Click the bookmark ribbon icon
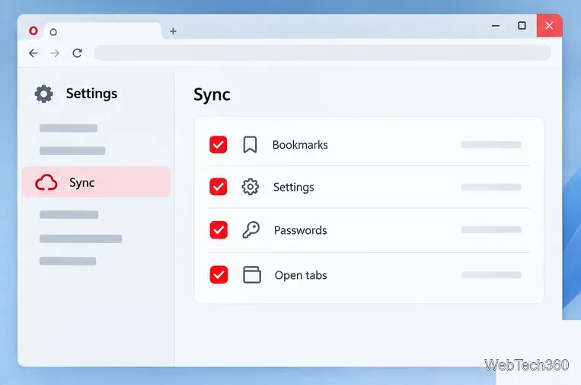 click(x=250, y=145)
